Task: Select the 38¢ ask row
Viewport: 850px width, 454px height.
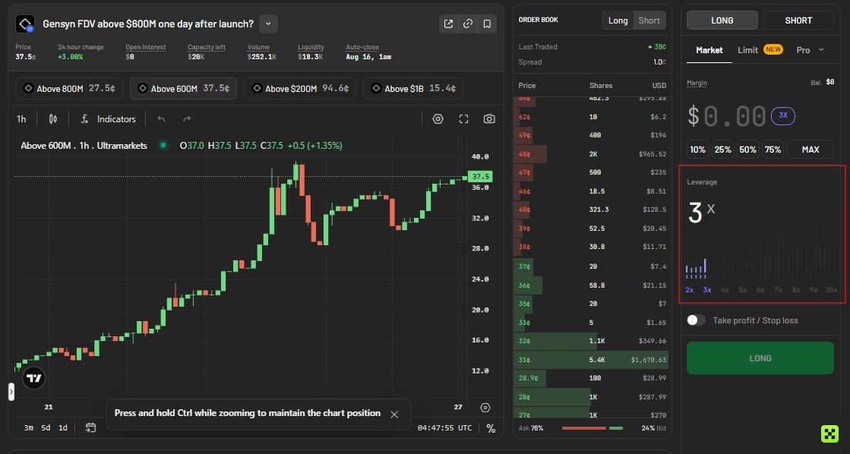Action: click(x=592, y=247)
